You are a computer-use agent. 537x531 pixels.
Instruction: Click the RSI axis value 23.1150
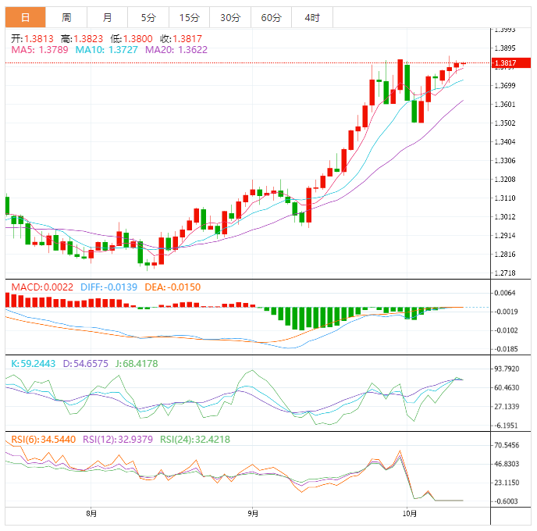coord(507,483)
